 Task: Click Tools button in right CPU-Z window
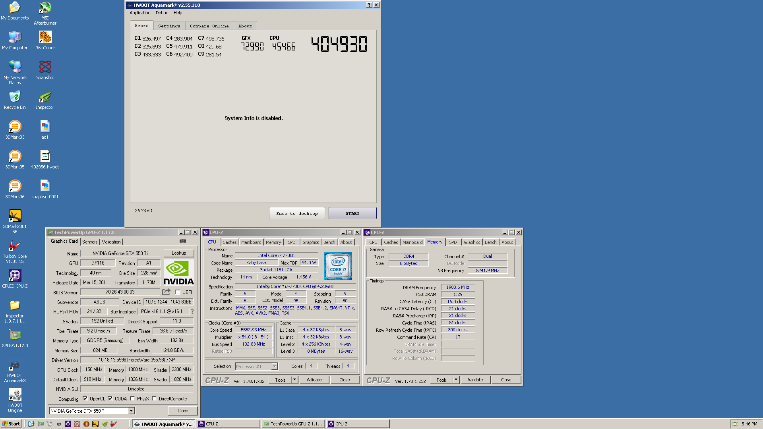pyautogui.click(x=442, y=380)
